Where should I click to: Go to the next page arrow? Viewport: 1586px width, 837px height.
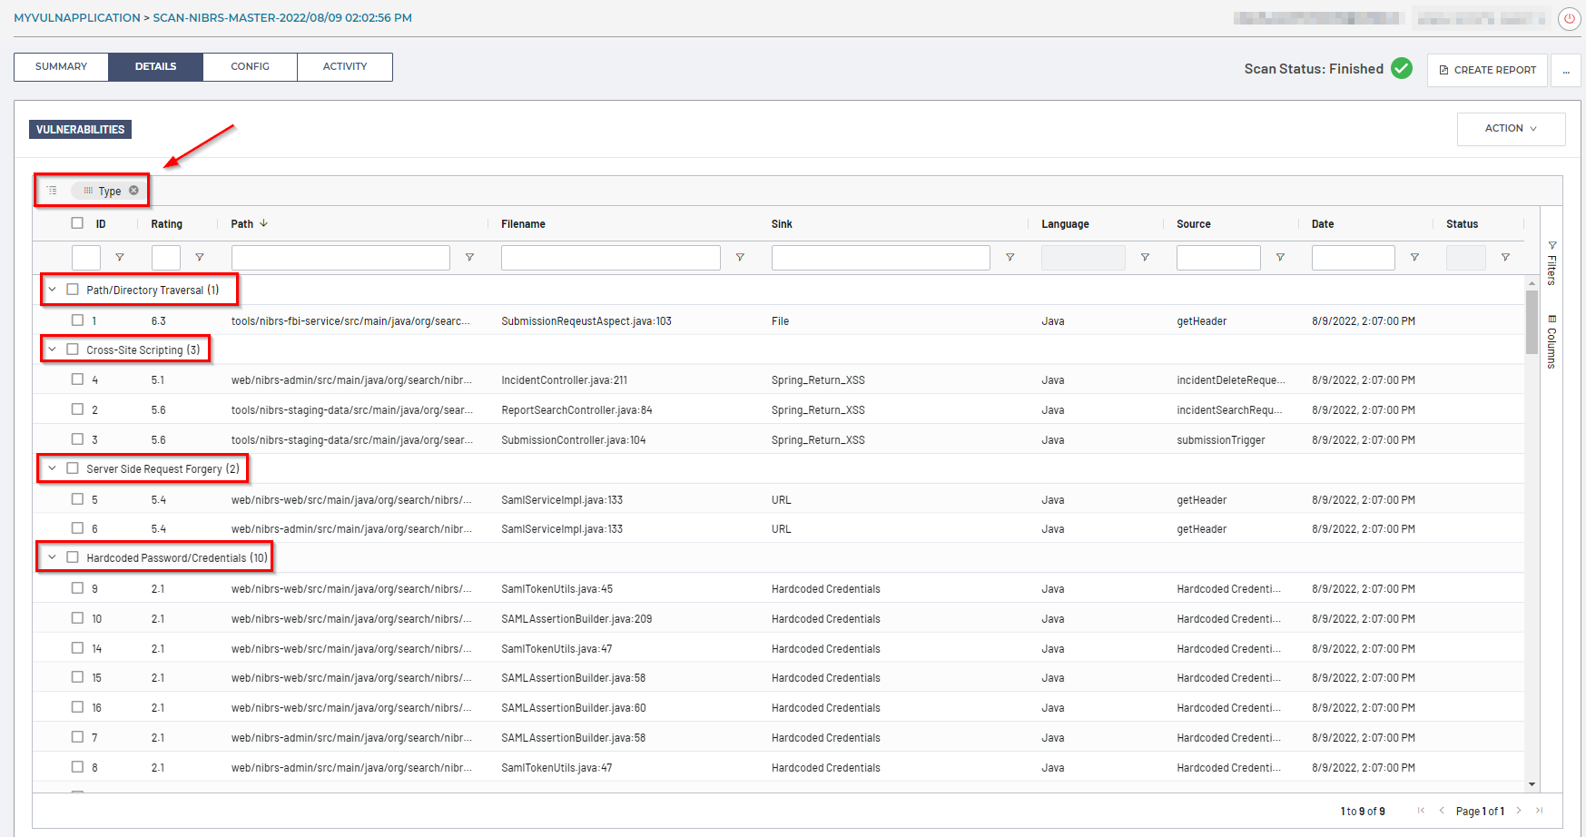tap(1519, 811)
